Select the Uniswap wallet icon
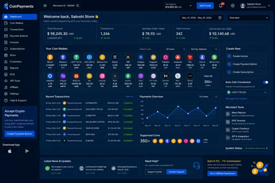The height and width of the screenshot is (183, 275). point(102,76)
